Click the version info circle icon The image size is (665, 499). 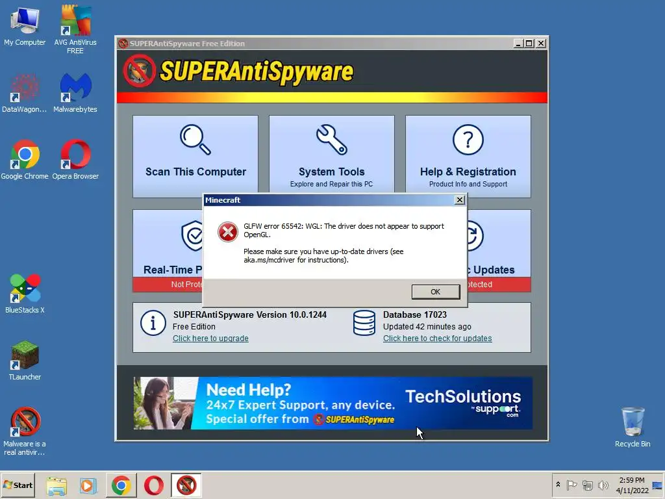[153, 323]
